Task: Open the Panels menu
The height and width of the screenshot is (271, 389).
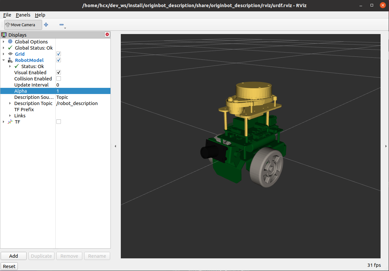Action: click(x=23, y=15)
